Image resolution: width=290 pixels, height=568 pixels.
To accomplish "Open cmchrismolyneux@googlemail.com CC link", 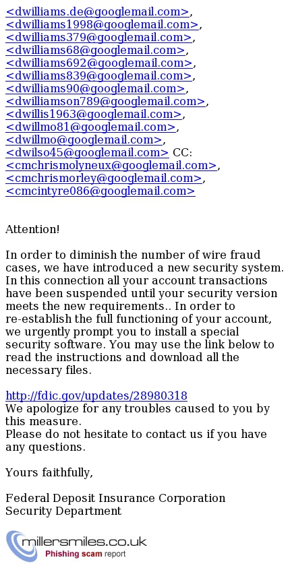I will pyautogui.click(x=111, y=166).
